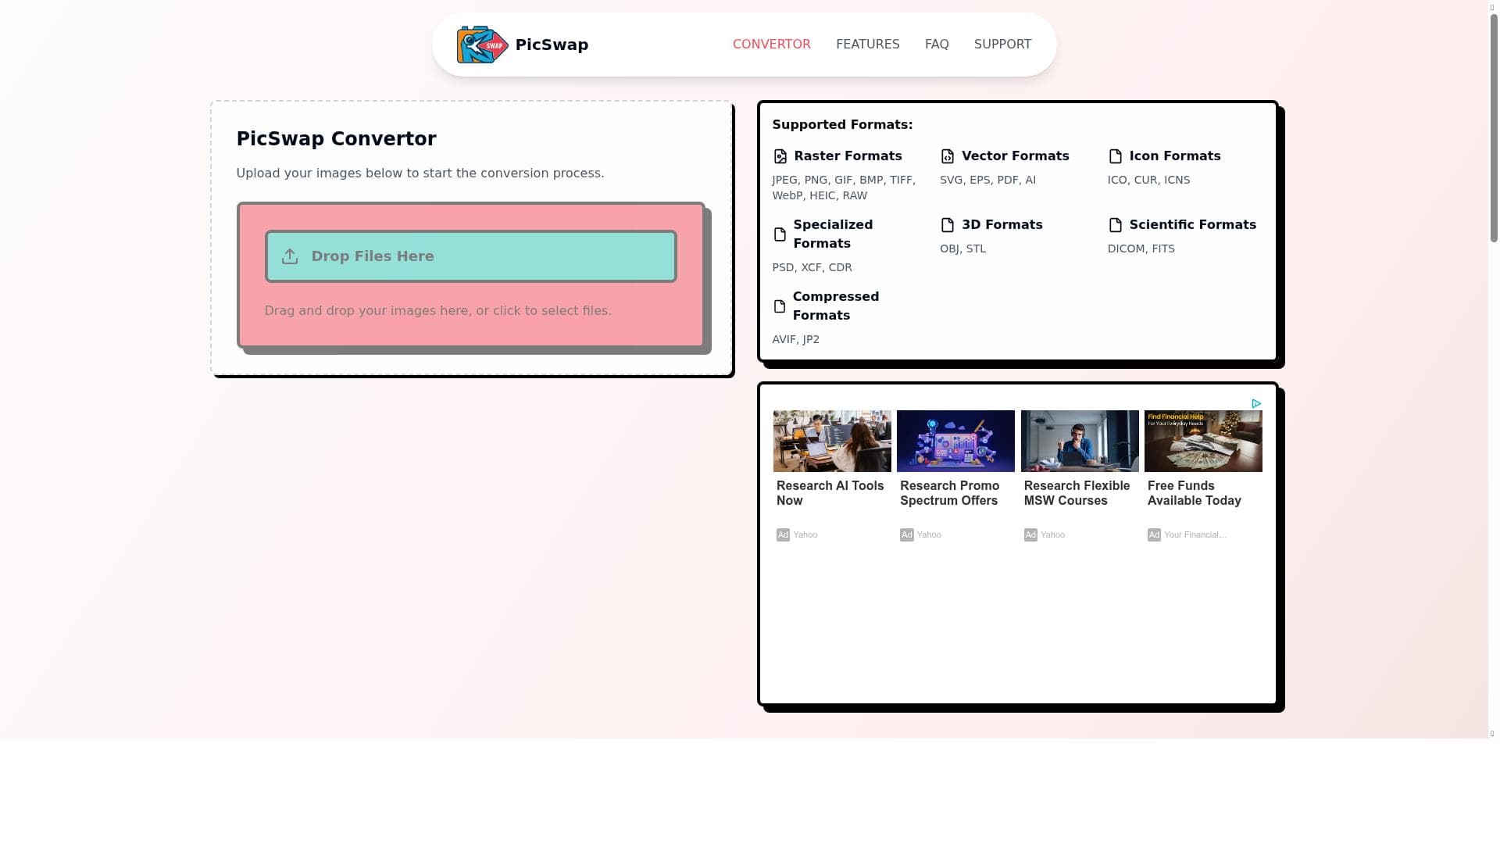Open the Research AI Tools Now ad
Image resolution: width=1500 pixels, height=844 pixels.
[830, 493]
